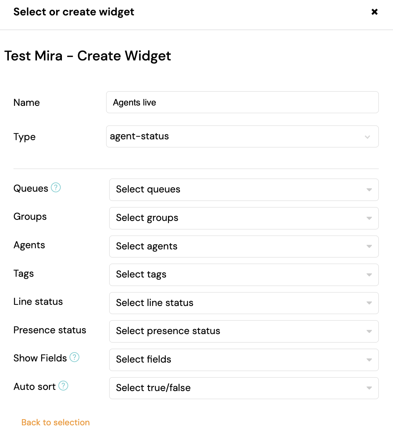Image resolution: width=393 pixels, height=438 pixels.
Task: Click the arrow on the Auto sort dropdown
Action: click(x=369, y=388)
